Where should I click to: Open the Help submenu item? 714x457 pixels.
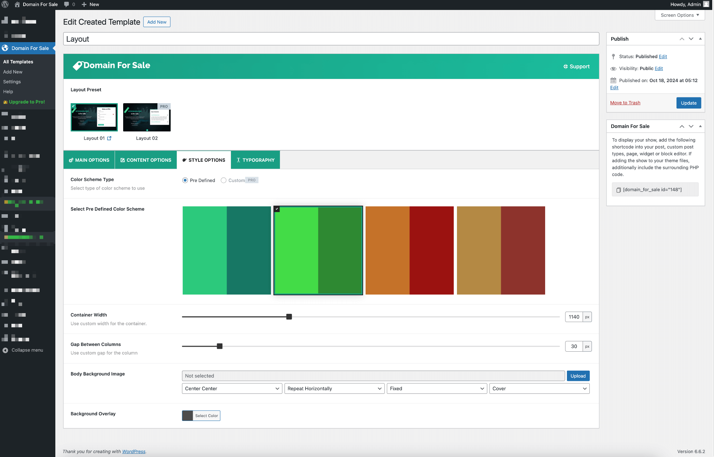[8, 92]
